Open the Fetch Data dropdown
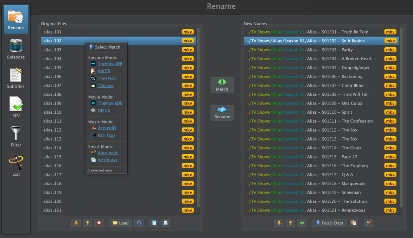Image resolution: width=413 pixels, height=238 pixels. point(329,223)
